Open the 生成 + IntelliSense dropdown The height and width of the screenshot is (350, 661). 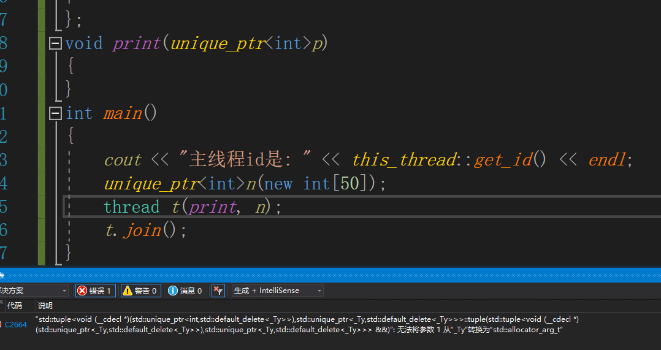point(277,291)
